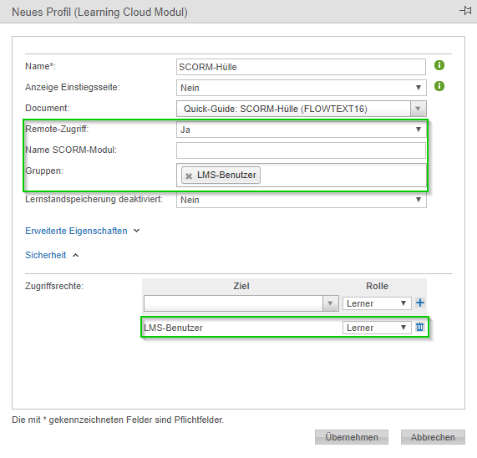
Task: Click the info icon beside Name field
Action: [439, 65]
